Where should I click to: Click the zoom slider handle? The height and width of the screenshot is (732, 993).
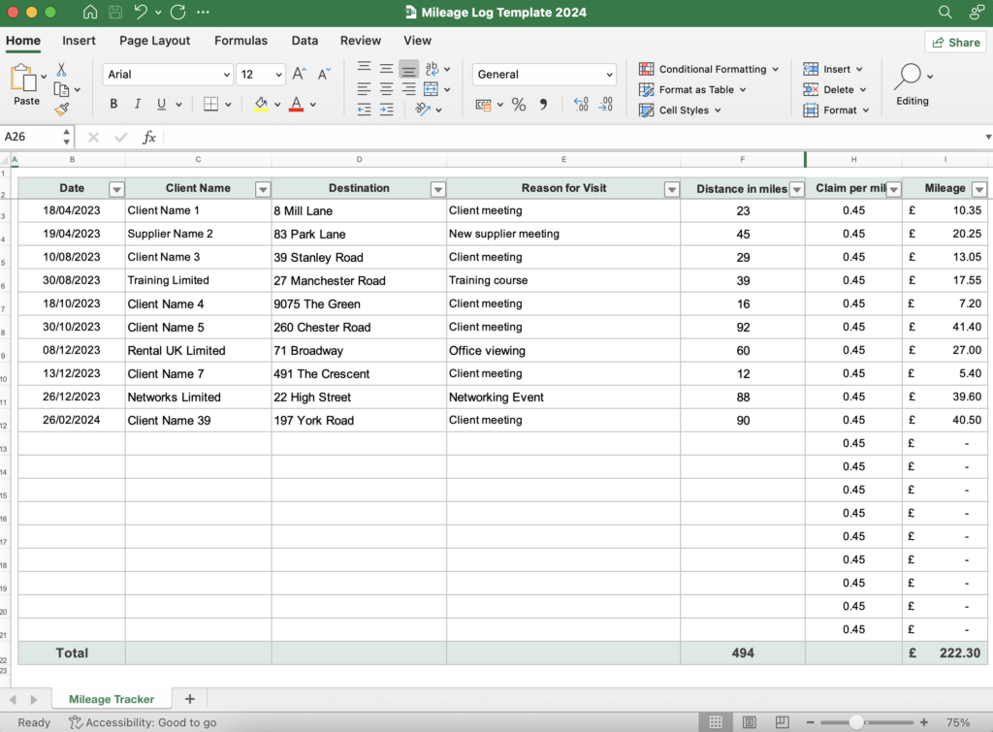[x=856, y=722]
